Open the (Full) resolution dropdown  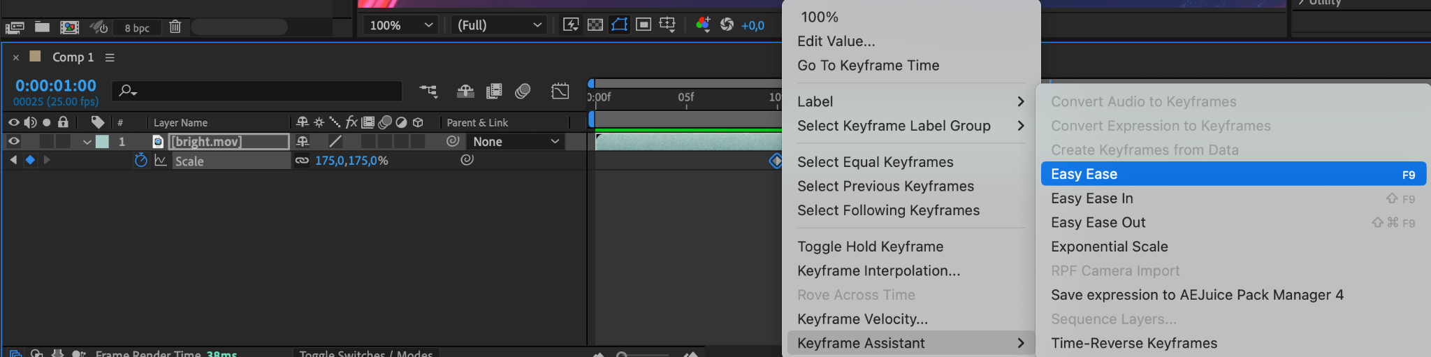click(x=499, y=25)
